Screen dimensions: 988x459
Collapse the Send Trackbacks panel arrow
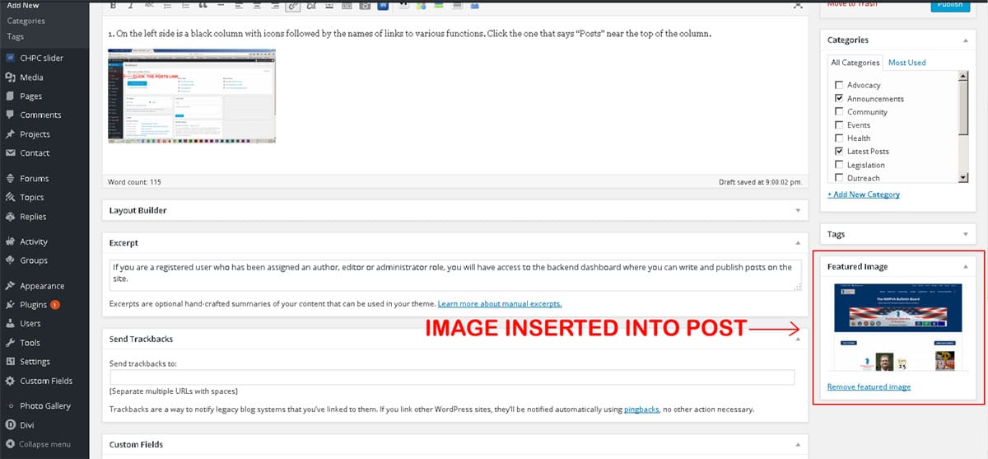(x=797, y=340)
